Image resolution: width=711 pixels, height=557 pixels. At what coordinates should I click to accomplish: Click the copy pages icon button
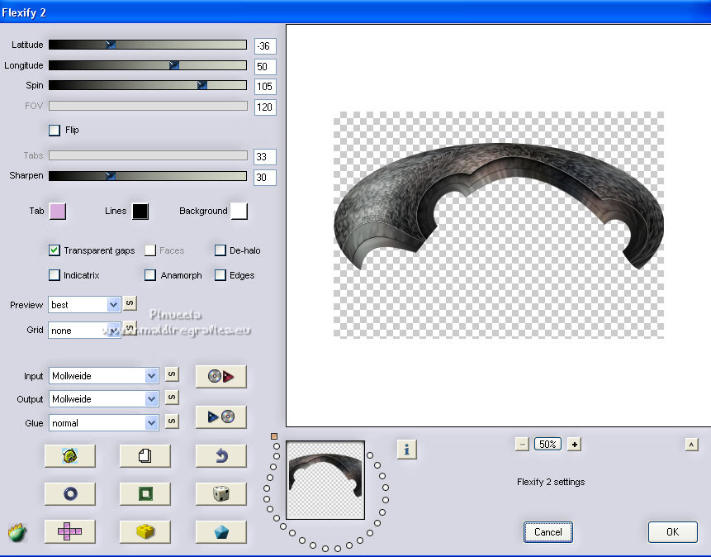coord(145,456)
